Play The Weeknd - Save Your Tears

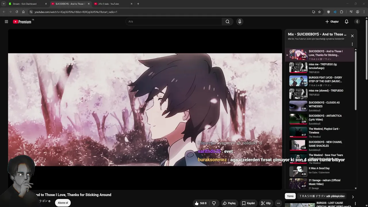[320, 159]
